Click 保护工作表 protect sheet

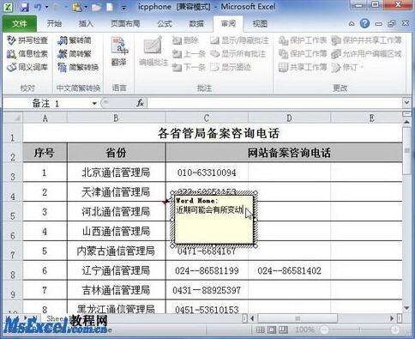[x=303, y=40]
